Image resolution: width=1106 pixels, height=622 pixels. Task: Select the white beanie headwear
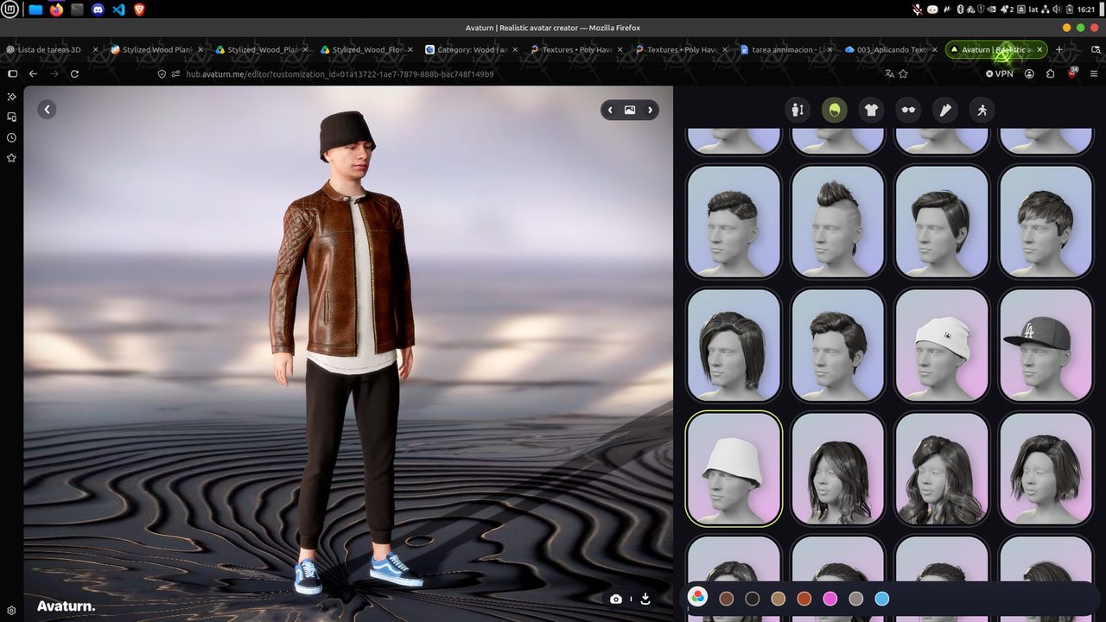(942, 346)
